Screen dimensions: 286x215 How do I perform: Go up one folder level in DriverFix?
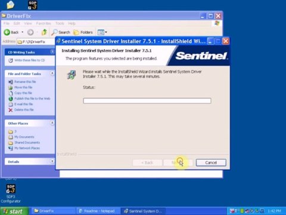click(x=44, y=32)
